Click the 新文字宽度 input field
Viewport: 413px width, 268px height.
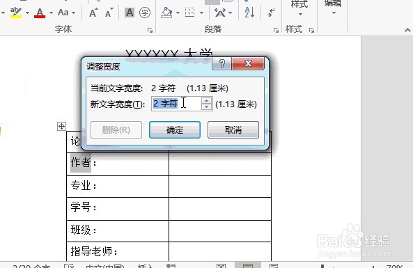[x=176, y=104]
